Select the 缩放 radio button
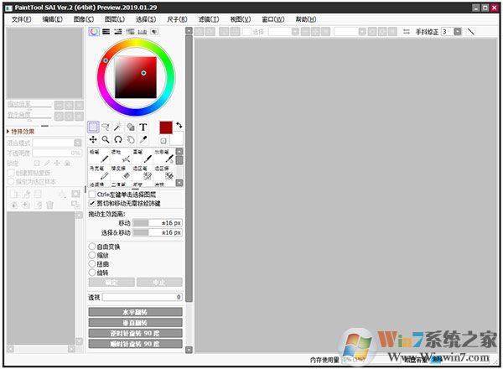 92,255
